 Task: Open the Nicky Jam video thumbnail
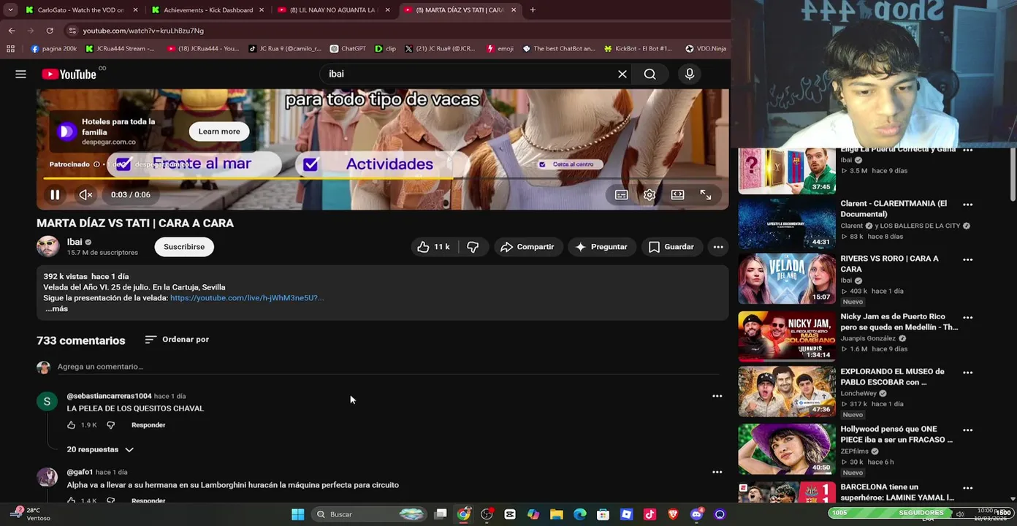[786, 336]
